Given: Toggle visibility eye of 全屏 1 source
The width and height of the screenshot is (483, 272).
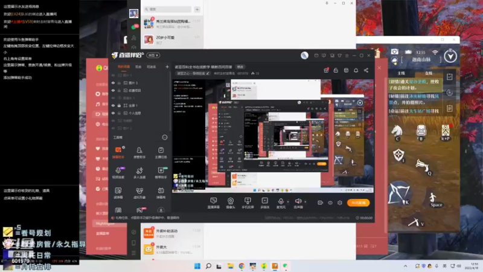Looking at the screenshot, I should pyautogui.click(x=113, y=105).
